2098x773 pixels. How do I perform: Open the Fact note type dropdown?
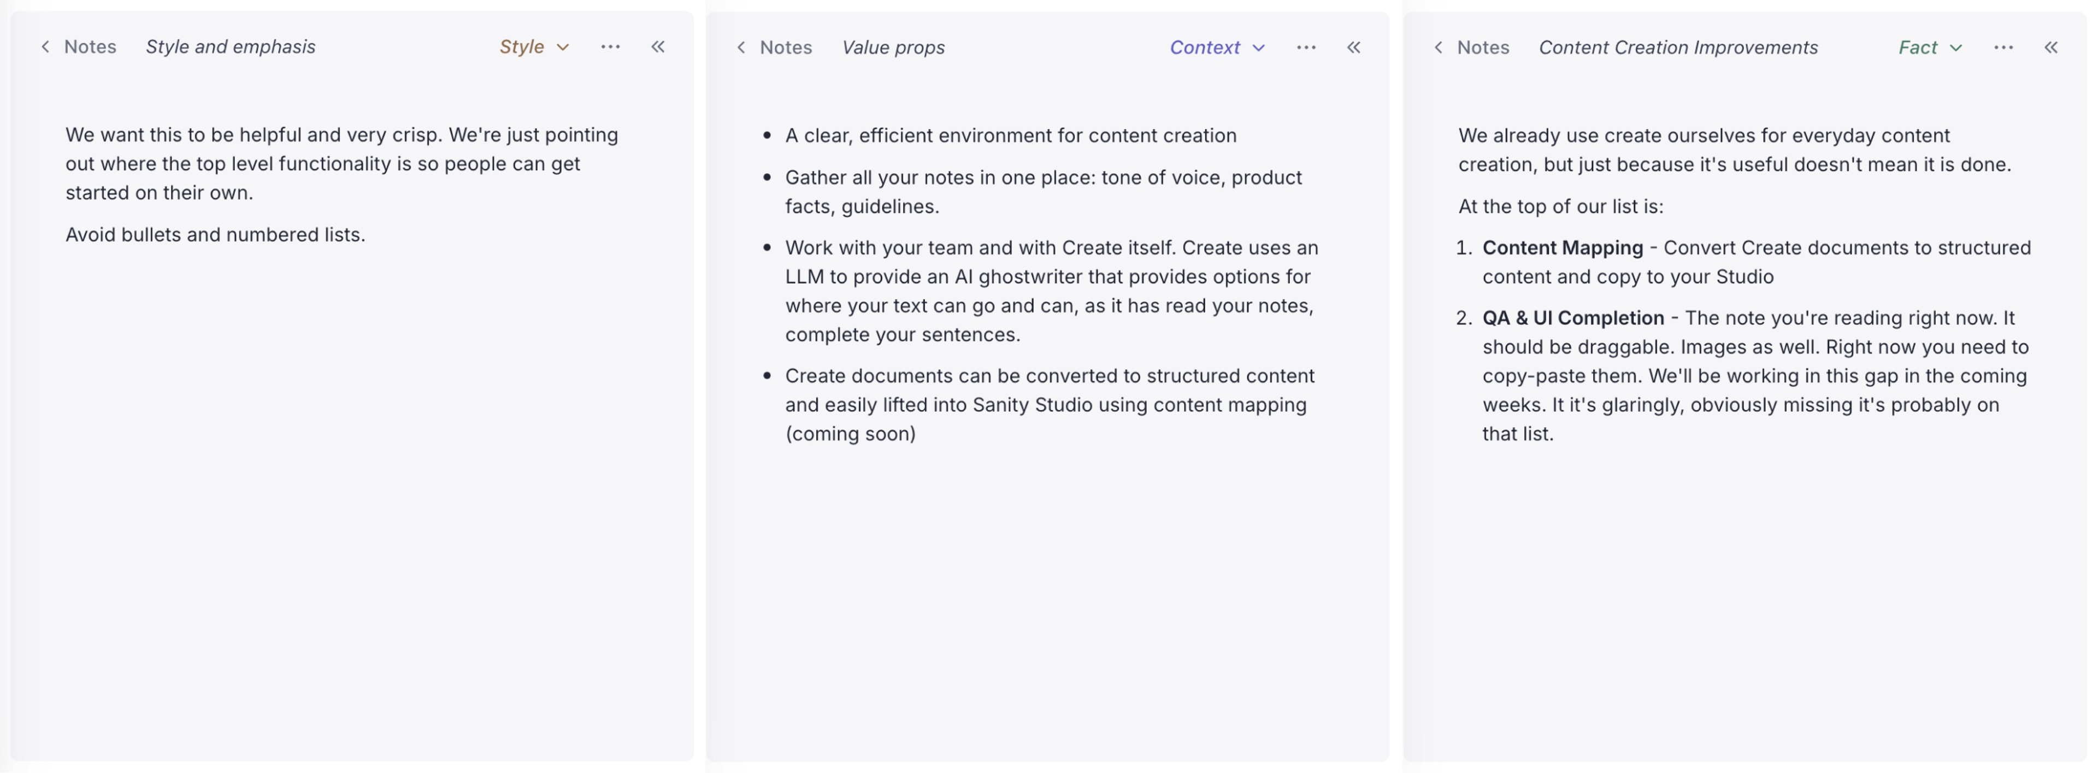(x=1929, y=48)
